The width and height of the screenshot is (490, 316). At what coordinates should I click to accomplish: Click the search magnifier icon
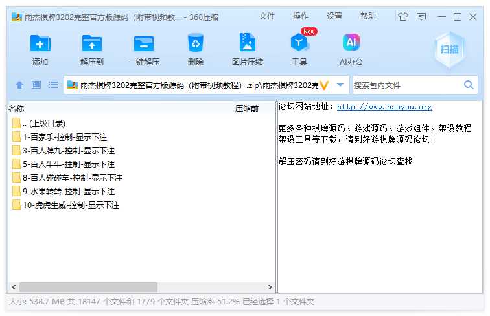[469, 85]
